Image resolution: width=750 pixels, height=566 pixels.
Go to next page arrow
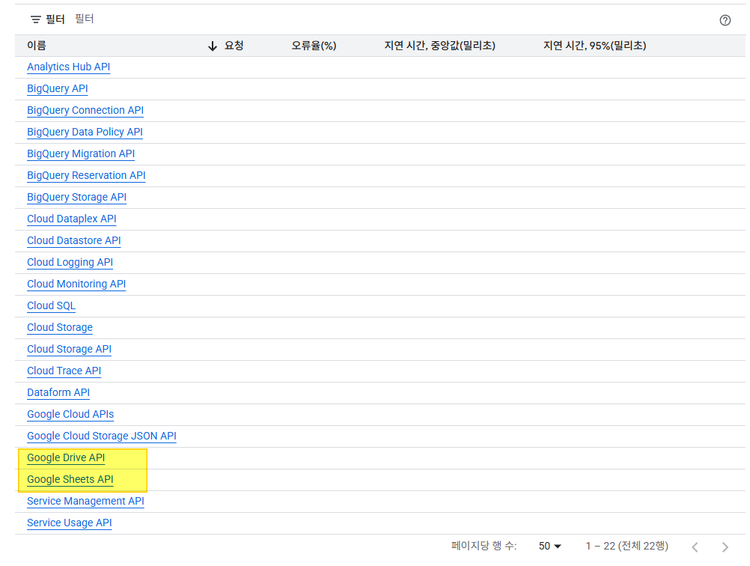725,547
